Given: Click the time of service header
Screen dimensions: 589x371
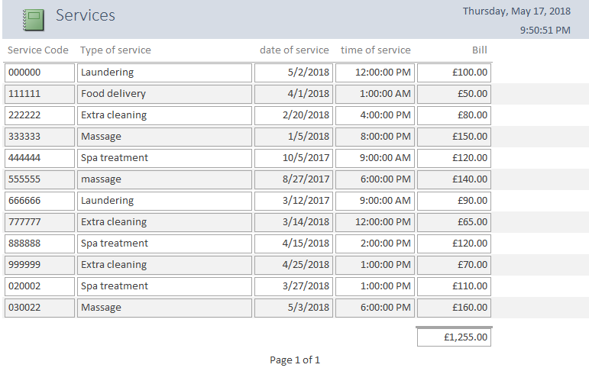Looking at the screenshot, I should pos(375,50).
